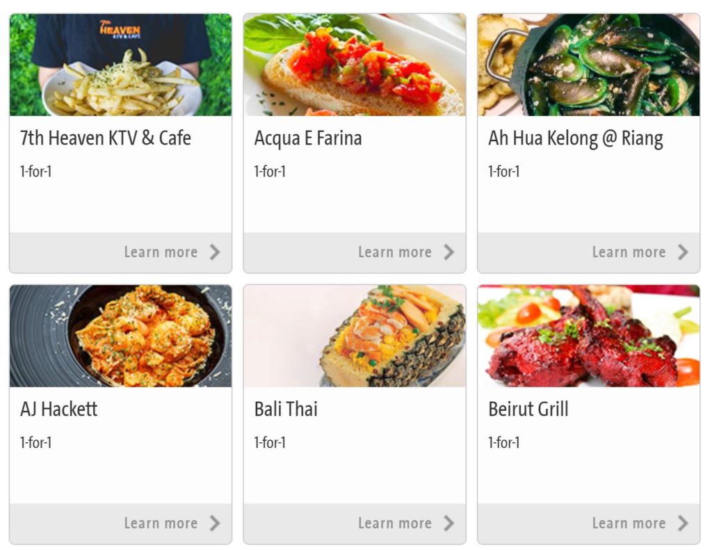Click the chevron arrow on Bali Thai card
The width and height of the screenshot is (712, 550).
coord(448,523)
